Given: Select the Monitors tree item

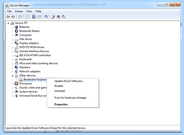Looking at the screenshot, I should [x=25, y=67].
